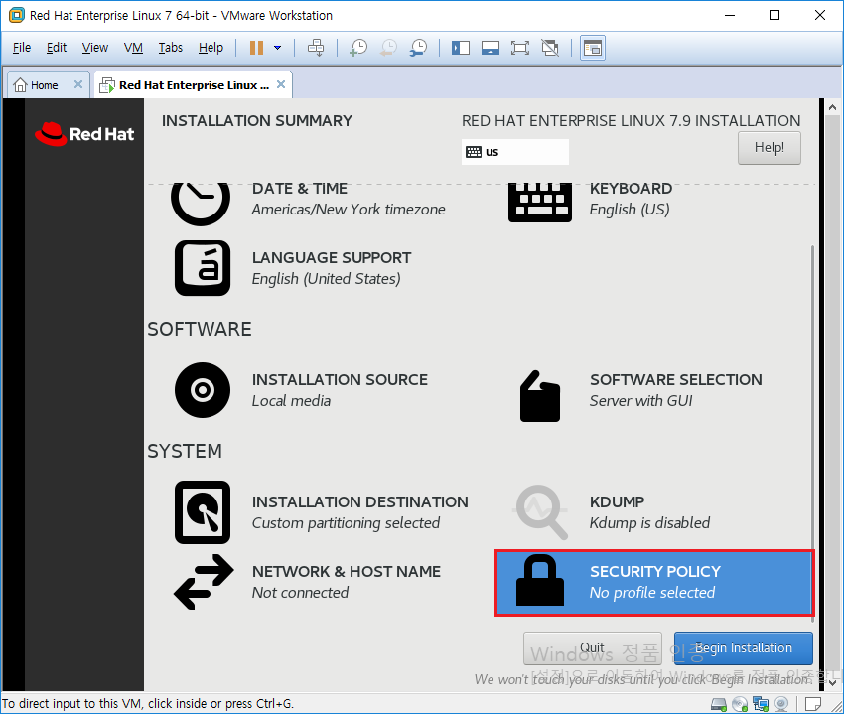The image size is (844, 714).
Task: Open the Tabs menu
Action: coord(171,48)
